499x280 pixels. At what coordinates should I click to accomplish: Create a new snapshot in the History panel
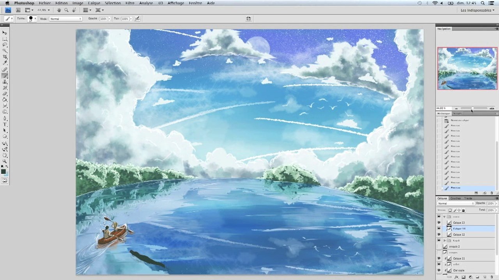(x=485, y=193)
